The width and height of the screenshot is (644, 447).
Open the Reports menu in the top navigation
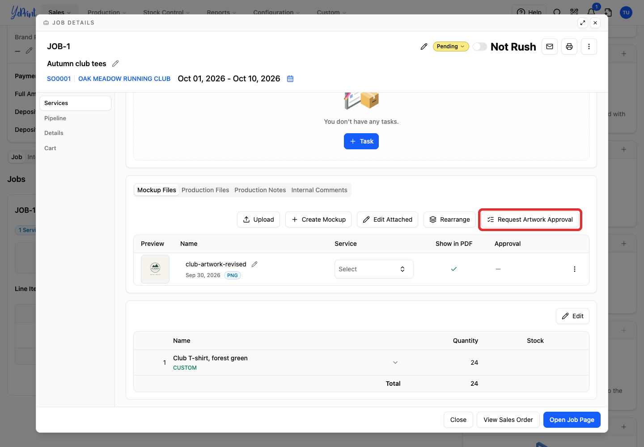click(x=221, y=13)
